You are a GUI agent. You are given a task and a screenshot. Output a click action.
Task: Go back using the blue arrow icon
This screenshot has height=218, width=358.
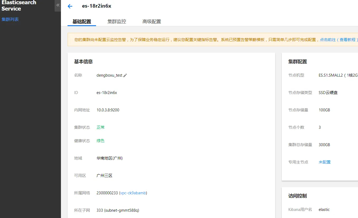click(x=70, y=6)
